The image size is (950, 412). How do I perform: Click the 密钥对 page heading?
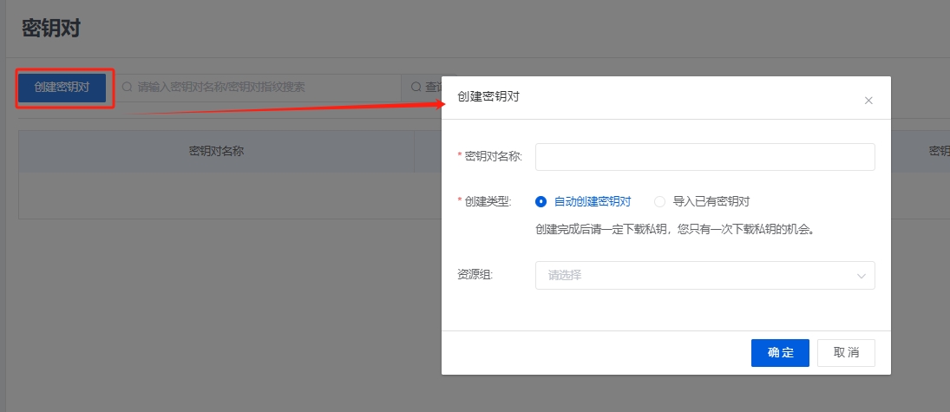[x=51, y=29]
